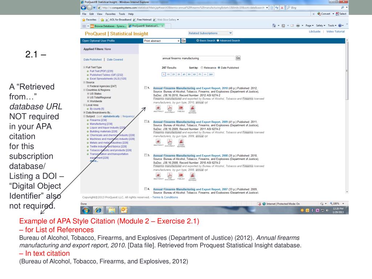Click Go button beside Print abstract

click(183, 41)
